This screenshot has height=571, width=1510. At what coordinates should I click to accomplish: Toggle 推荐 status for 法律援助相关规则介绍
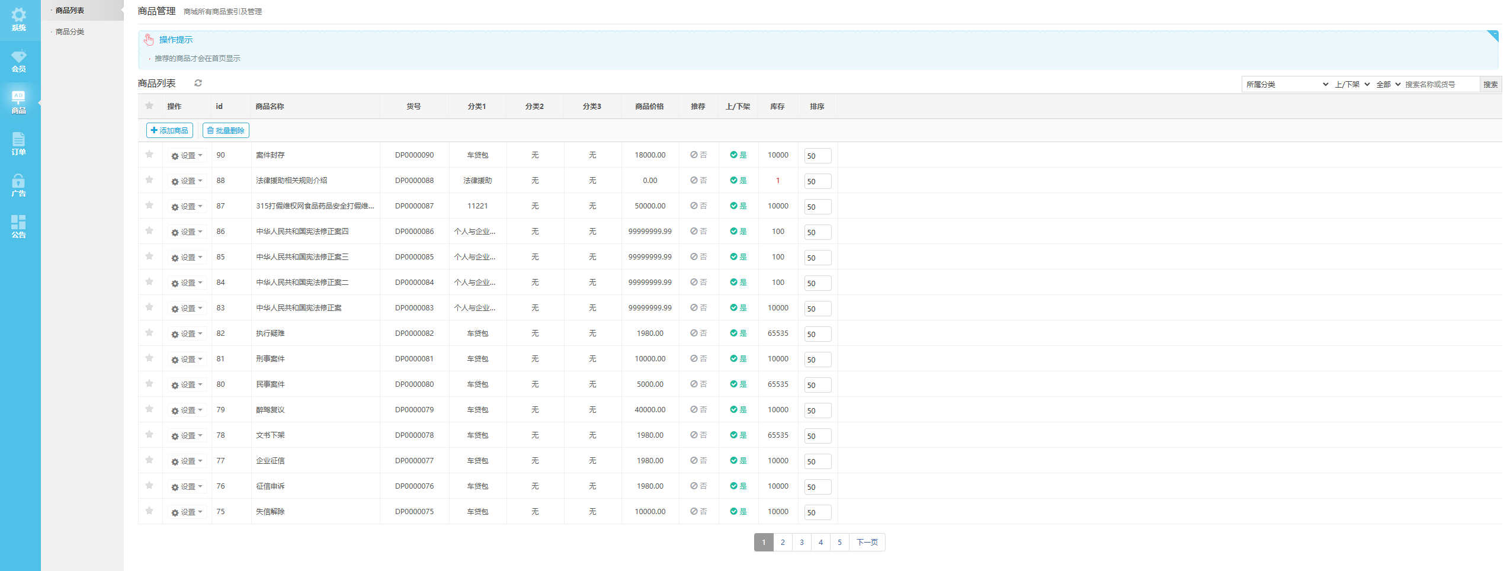point(698,181)
